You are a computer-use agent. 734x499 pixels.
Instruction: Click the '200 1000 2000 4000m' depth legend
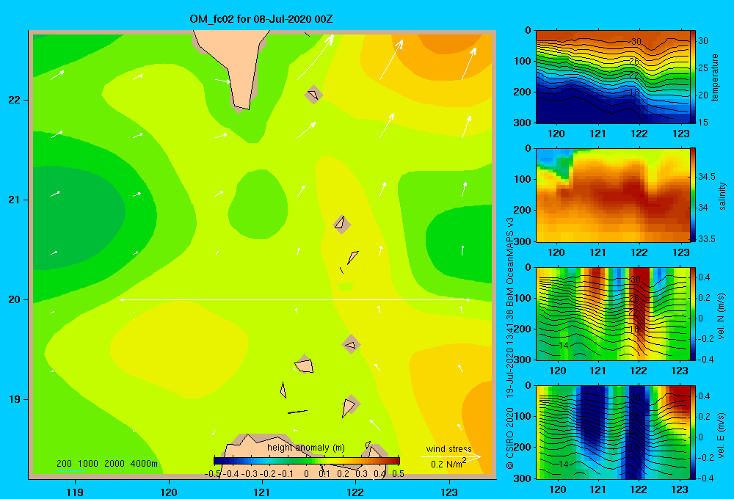[107, 464]
